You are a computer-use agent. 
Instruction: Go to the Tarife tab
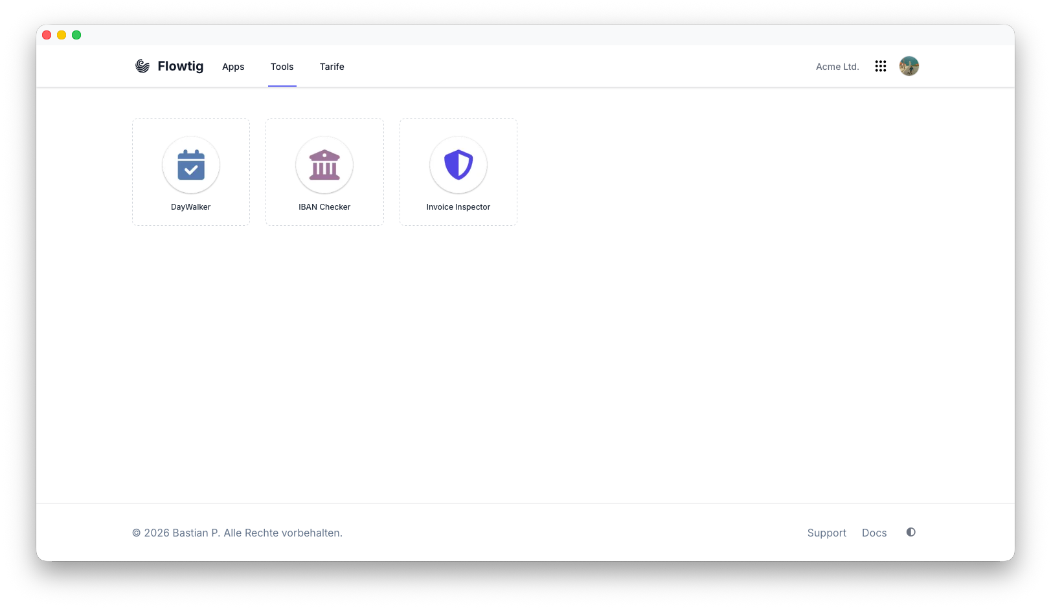click(332, 67)
